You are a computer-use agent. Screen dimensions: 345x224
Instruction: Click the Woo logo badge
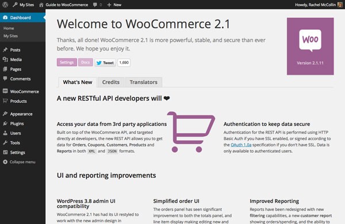310,41
